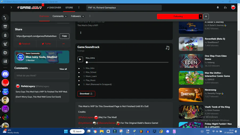The height and width of the screenshot is (135, 240).
Task: Open Max the Unifox game thumbnail
Action: pos(191,78)
